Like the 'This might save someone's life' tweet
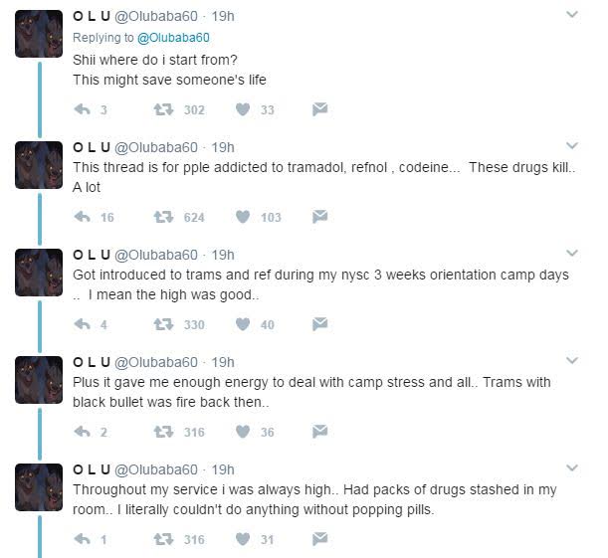Image resolution: width=608 pixels, height=558 pixels. (243, 109)
